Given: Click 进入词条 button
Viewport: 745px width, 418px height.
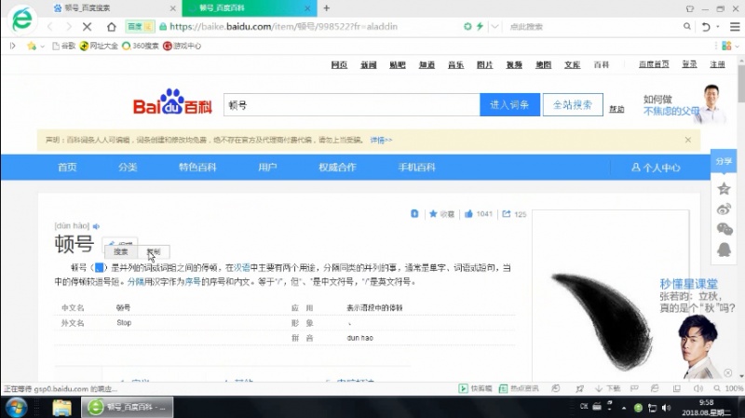Looking at the screenshot, I should 509,104.
